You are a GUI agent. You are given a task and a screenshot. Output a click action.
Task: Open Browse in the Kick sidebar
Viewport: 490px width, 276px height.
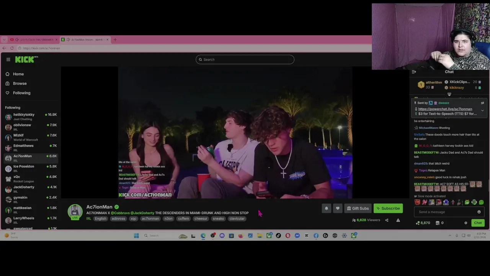coord(16,83)
